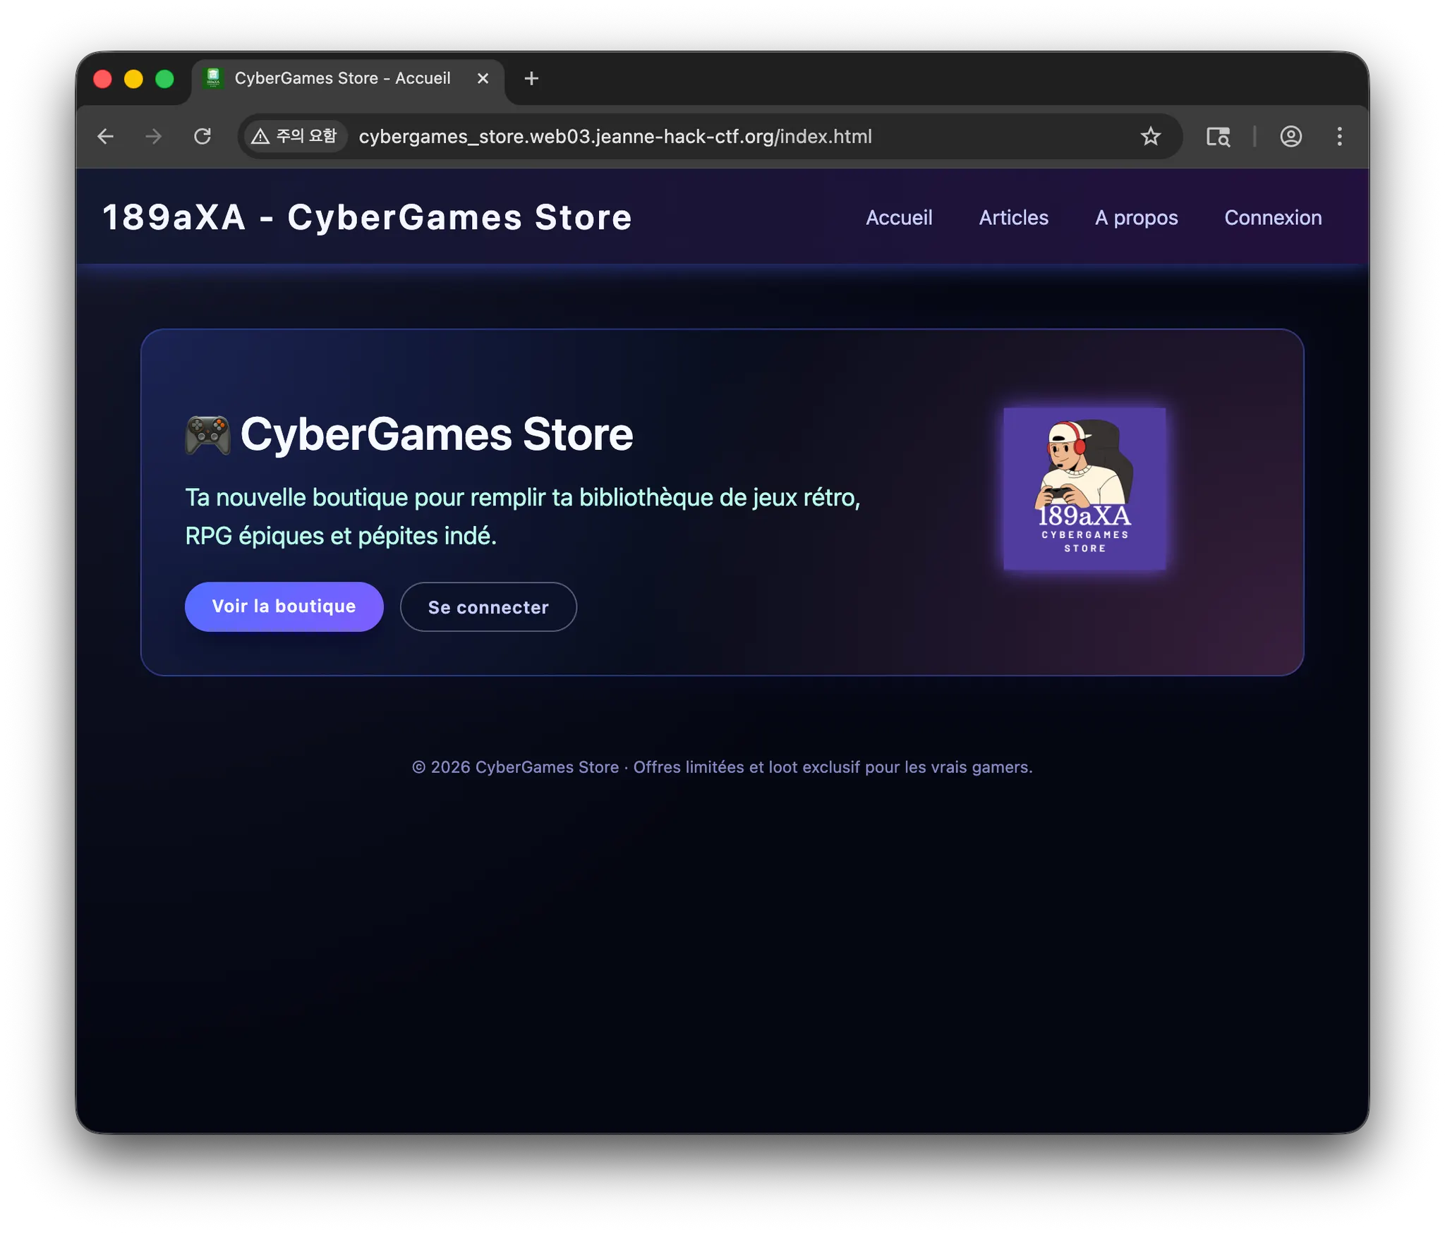Viewport: 1445px width, 1234px height.
Task: Open the tab search icon
Action: tap(1218, 136)
